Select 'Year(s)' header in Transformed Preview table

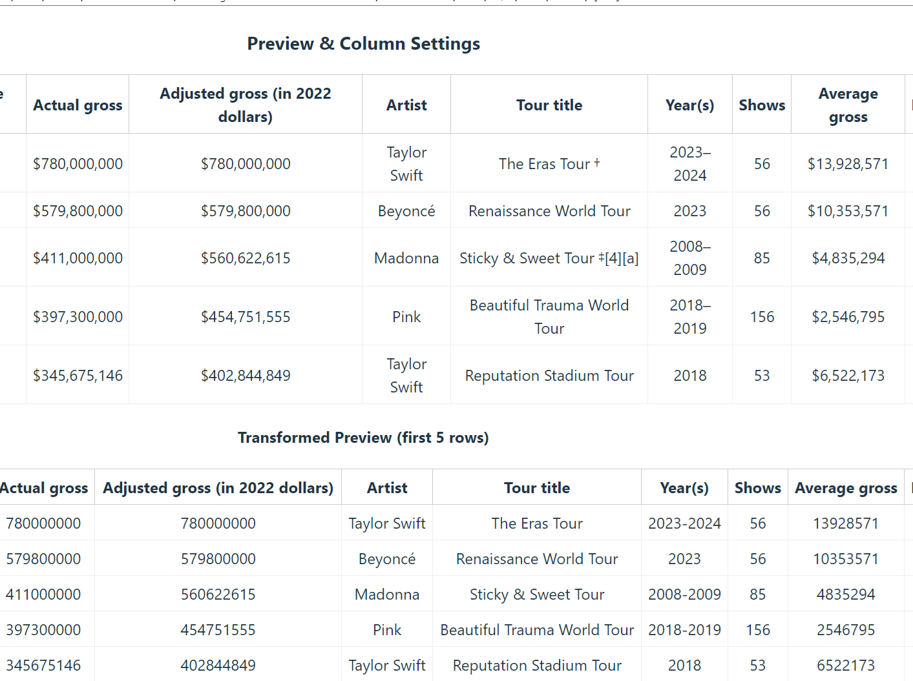coord(684,488)
